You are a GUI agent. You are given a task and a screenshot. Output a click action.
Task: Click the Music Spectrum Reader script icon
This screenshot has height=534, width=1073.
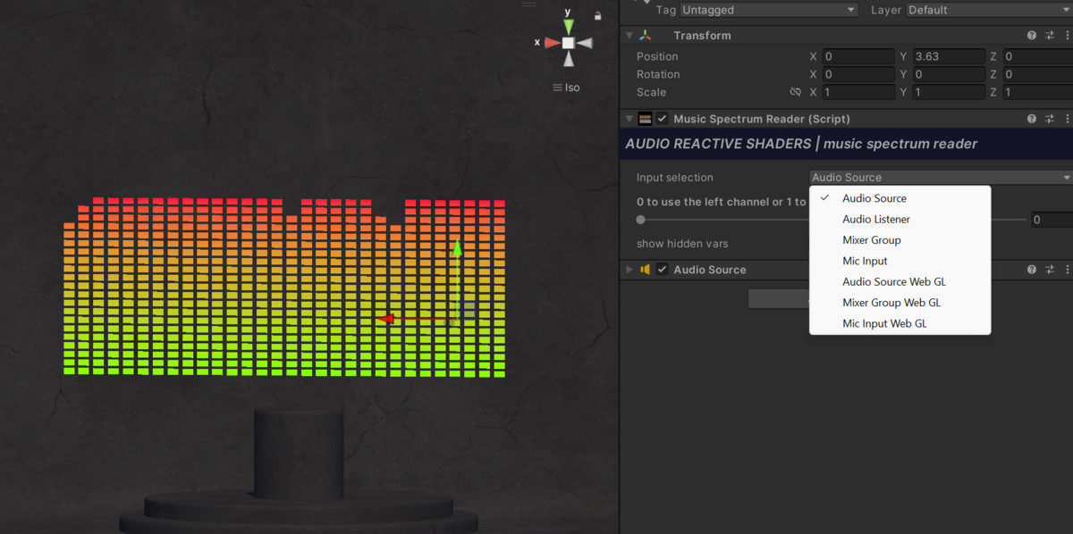click(645, 118)
